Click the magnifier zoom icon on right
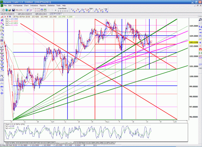 coord(200,20)
